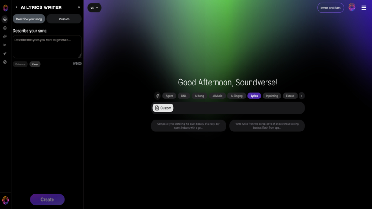Choose the astronaut lyrics suggestion
This screenshot has width=372, height=209.
click(x=266, y=126)
